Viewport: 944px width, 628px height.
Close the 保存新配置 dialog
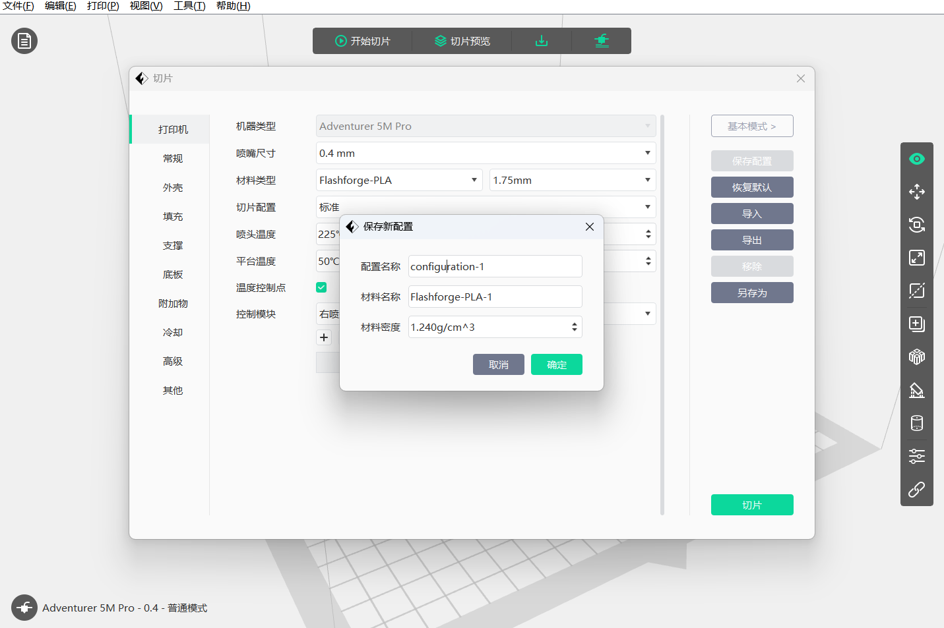[590, 227]
